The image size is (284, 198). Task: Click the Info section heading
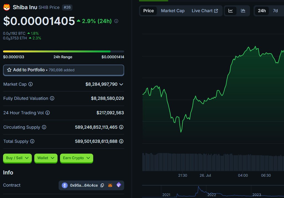8,172
